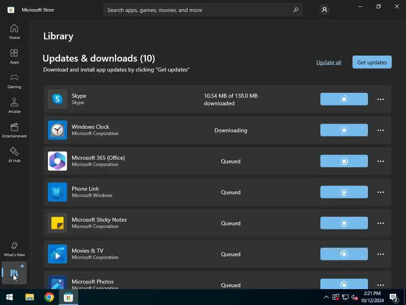406x305 pixels.
Task: Select the Library icon in sidebar
Action: 14,273
